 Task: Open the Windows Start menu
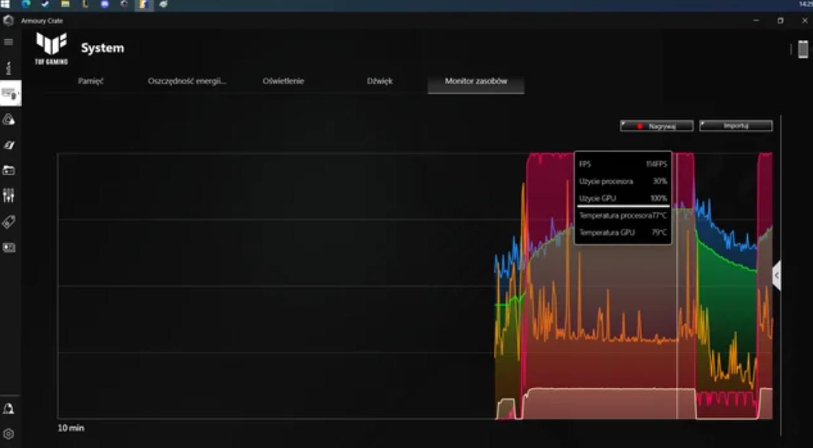[6, 4]
